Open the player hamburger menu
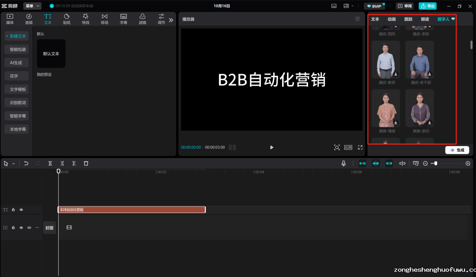The height and width of the screenshot is (277, 476). 357,19
